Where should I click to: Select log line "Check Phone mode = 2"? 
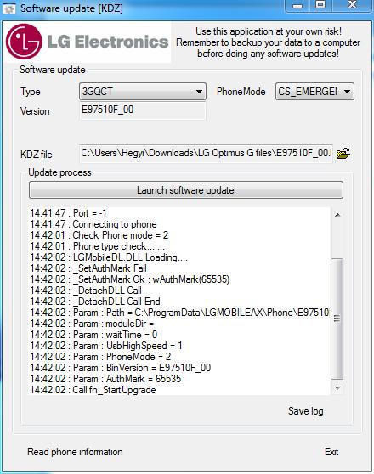coord(99,235)
